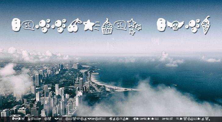Select the ice cream cone glyph

pyautogui.click(x=206, y=25)
